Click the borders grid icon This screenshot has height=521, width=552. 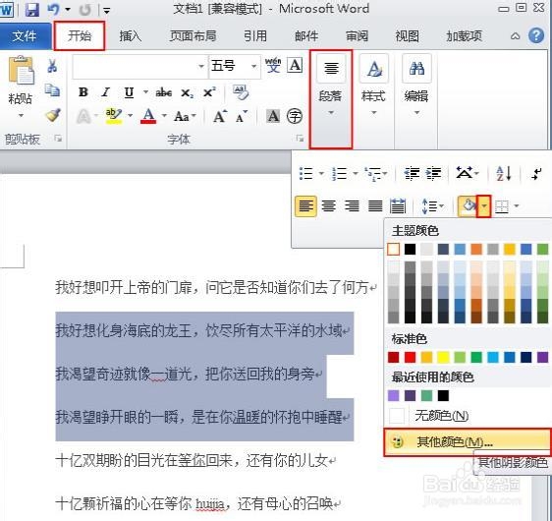pyautogui.click(x=502, y=206)
